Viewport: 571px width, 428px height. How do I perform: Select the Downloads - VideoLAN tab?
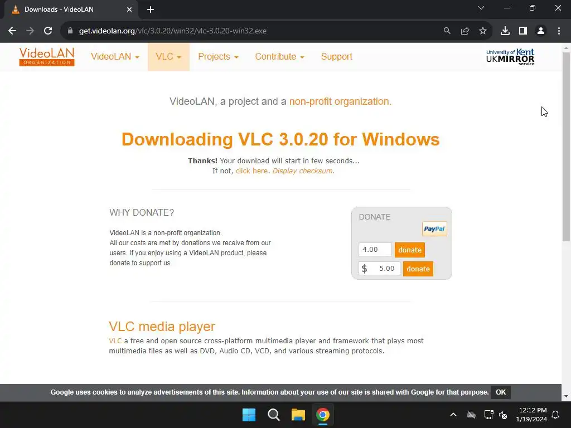coord(71,9)
